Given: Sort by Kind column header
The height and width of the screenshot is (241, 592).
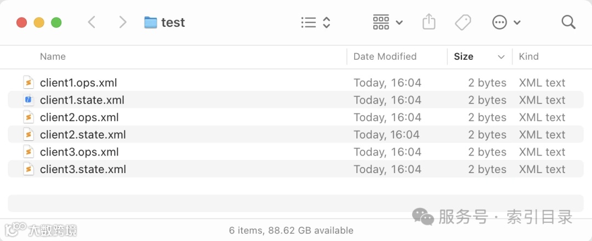Looking at the screenshot, I should point(528,56).
